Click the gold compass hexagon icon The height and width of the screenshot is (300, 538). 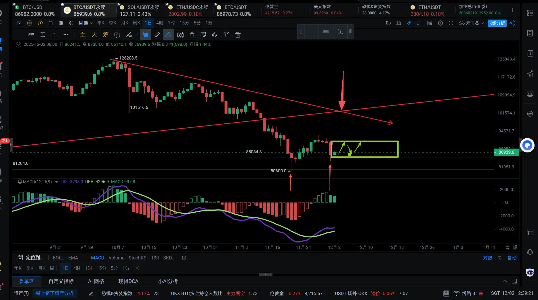pyautogui.click(x=29, y=23)
